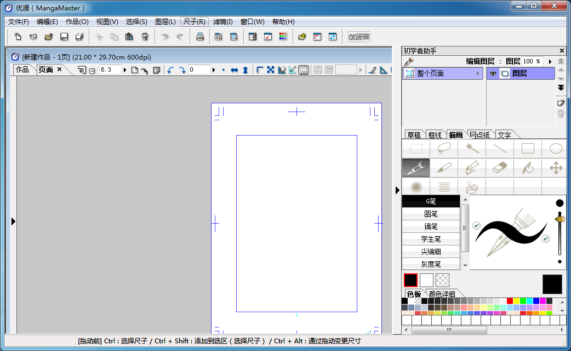
Task: Open the 滤镜(I) menu
Action: [x=223, y=22]
